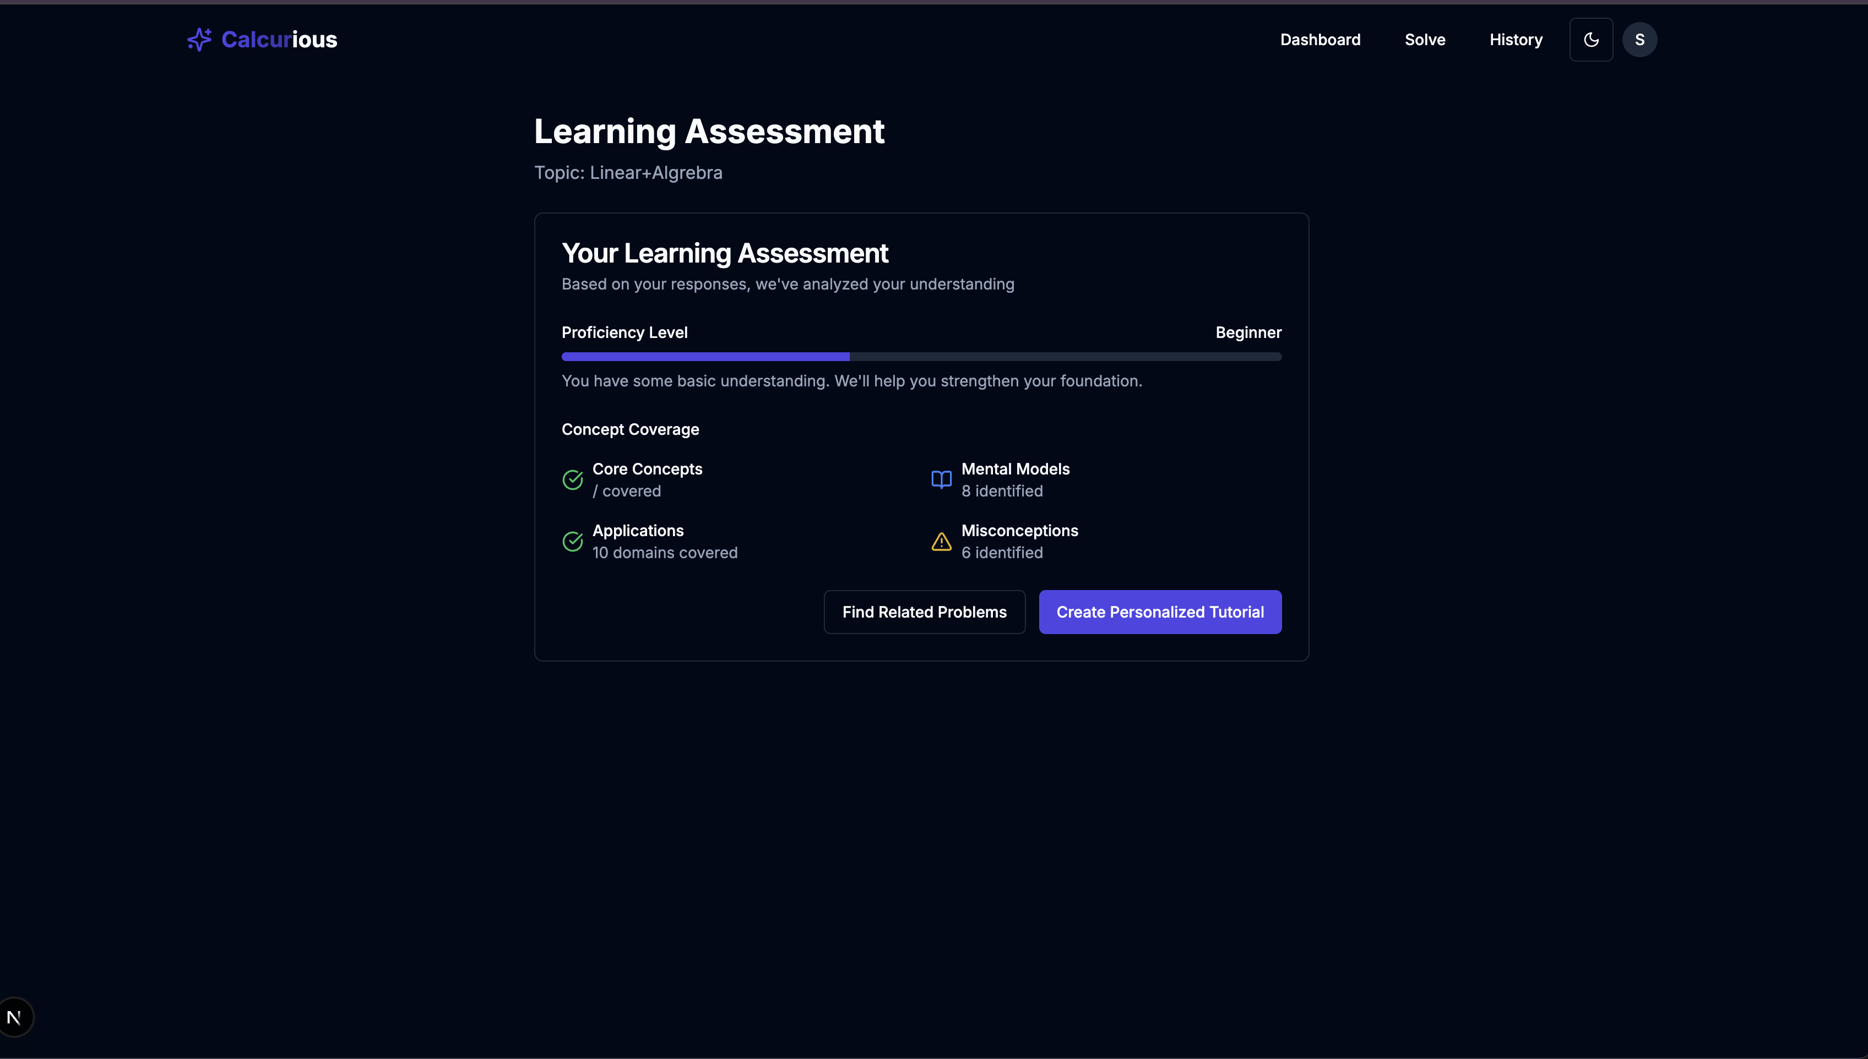Click the Proficiency Level progress bar

(921, 357)
